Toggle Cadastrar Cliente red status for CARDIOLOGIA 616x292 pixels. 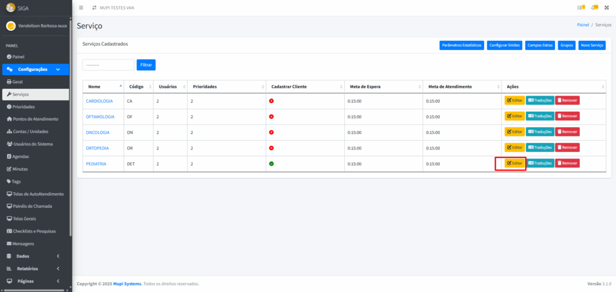pyautogui.click(x=271, y=101)
